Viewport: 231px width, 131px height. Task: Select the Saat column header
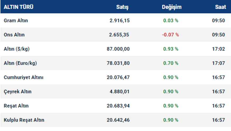(x=220, y=7)
